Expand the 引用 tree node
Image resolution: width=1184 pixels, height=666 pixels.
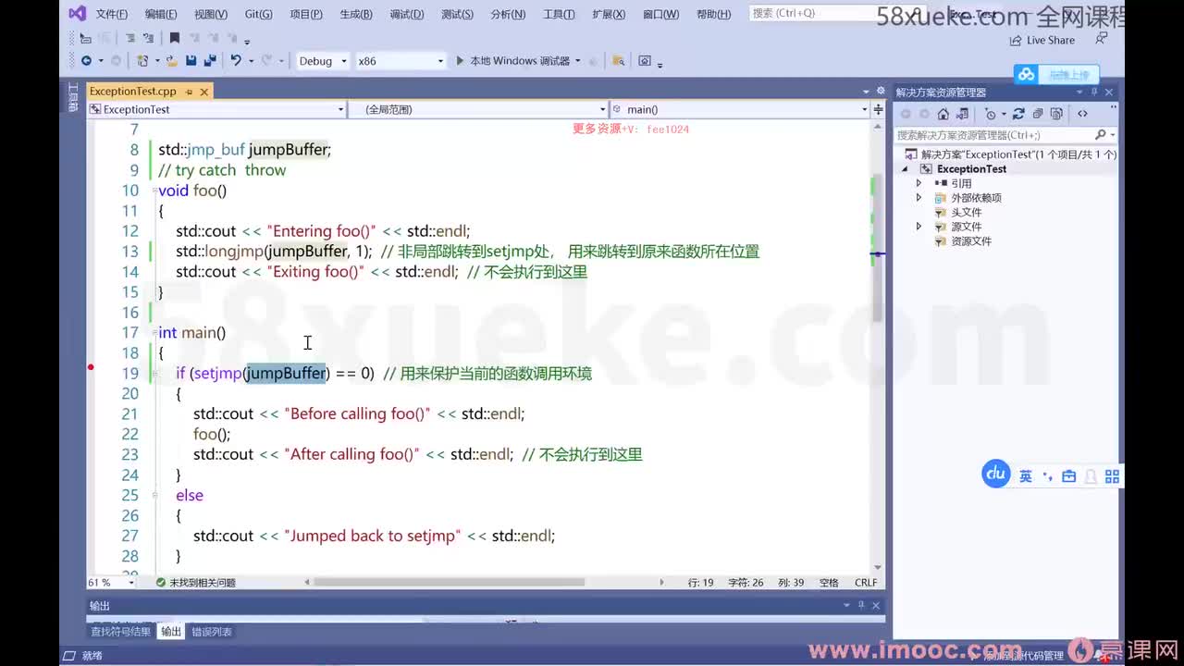click(x=919, y=183)
